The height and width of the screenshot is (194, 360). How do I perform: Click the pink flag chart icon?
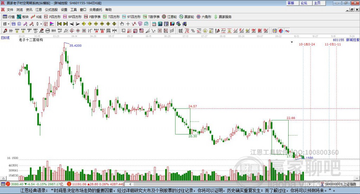(52, 24)
